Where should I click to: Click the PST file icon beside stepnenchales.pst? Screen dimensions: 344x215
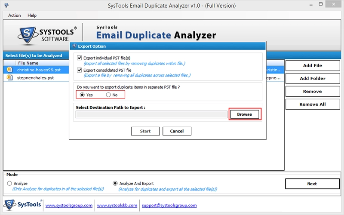tap(9, 77)
